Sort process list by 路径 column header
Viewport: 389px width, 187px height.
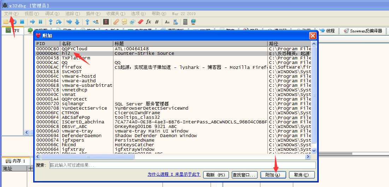tap(289, 44)
